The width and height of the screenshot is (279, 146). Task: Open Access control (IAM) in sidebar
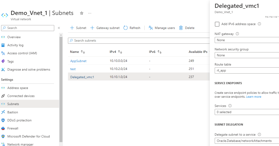coord(22,53)
